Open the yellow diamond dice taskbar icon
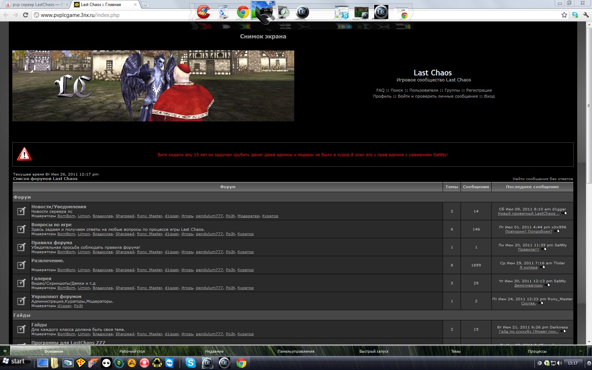Screen dimensions: 592x370 (x=81, y=363)
